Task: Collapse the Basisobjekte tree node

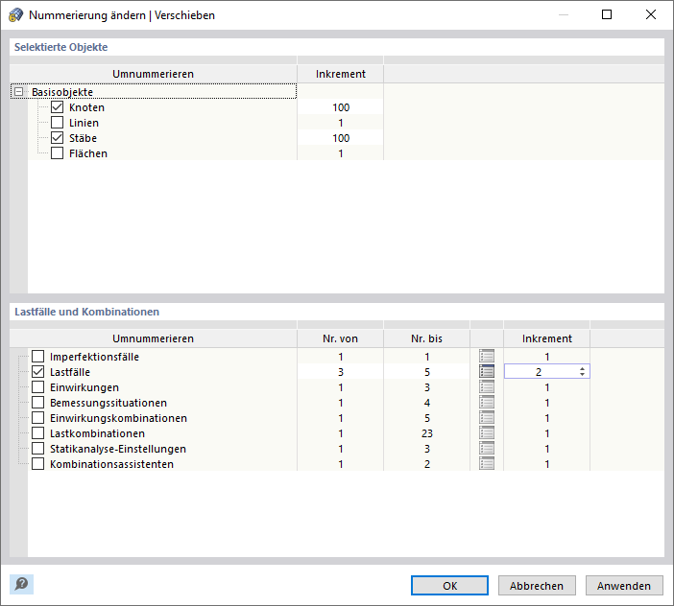Action: click(x=19, y=92)
